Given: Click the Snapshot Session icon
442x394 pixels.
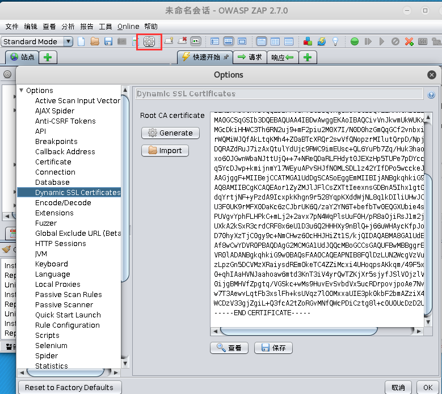Looking at the screenshot, I should 122,42.
